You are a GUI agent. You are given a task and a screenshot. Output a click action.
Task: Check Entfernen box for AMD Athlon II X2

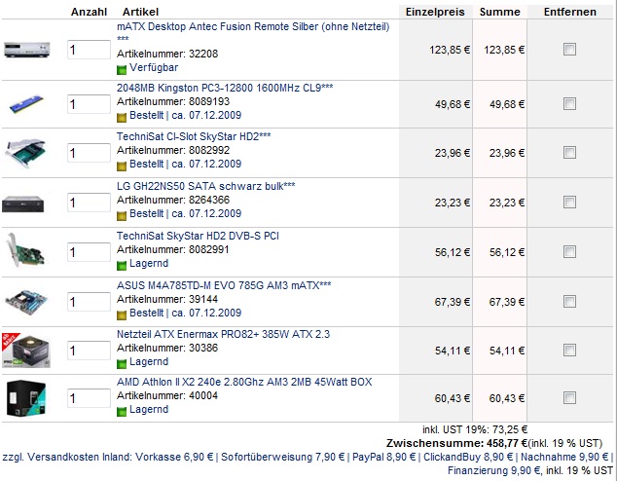[x=569, y=398]
